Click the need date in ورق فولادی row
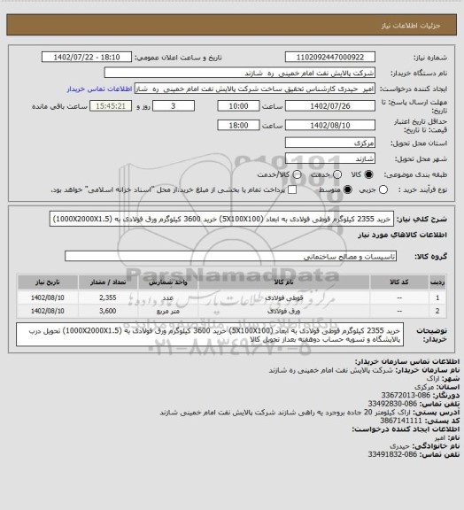Viewport: 464px width, 510px height. [48, 311]
